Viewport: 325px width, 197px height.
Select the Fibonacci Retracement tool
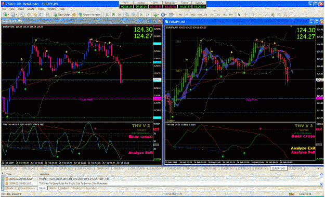point(279,15)
